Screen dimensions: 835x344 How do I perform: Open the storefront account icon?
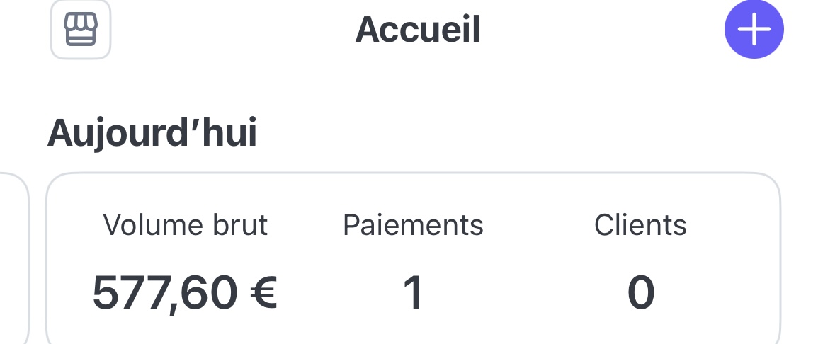pyautogui.click(x=81, y=29)
